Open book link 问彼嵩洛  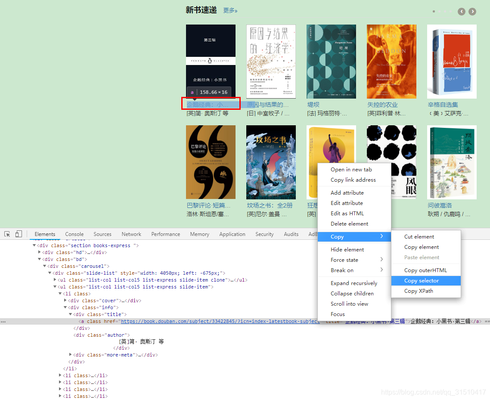(440, 205)
